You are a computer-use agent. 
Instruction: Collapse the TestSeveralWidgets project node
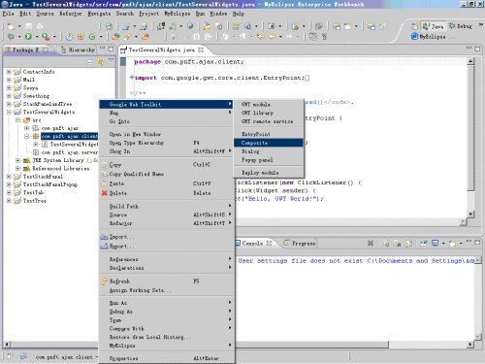tap(9, 112)
